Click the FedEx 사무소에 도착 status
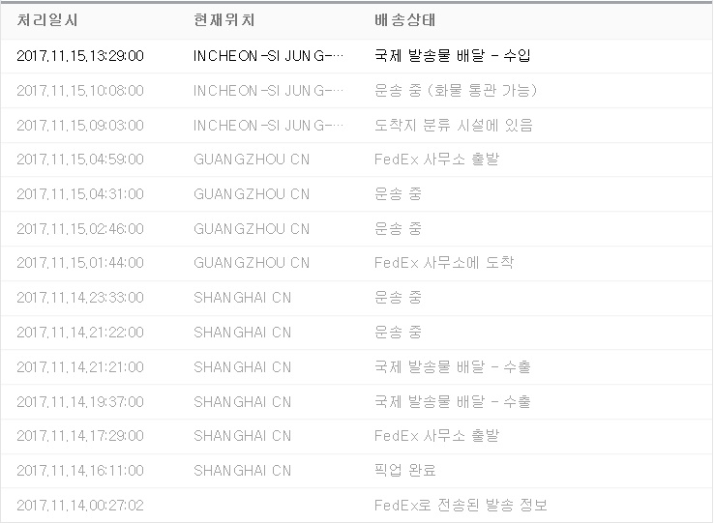This screenshot has height=523, width=715. (x=444, y=263)
